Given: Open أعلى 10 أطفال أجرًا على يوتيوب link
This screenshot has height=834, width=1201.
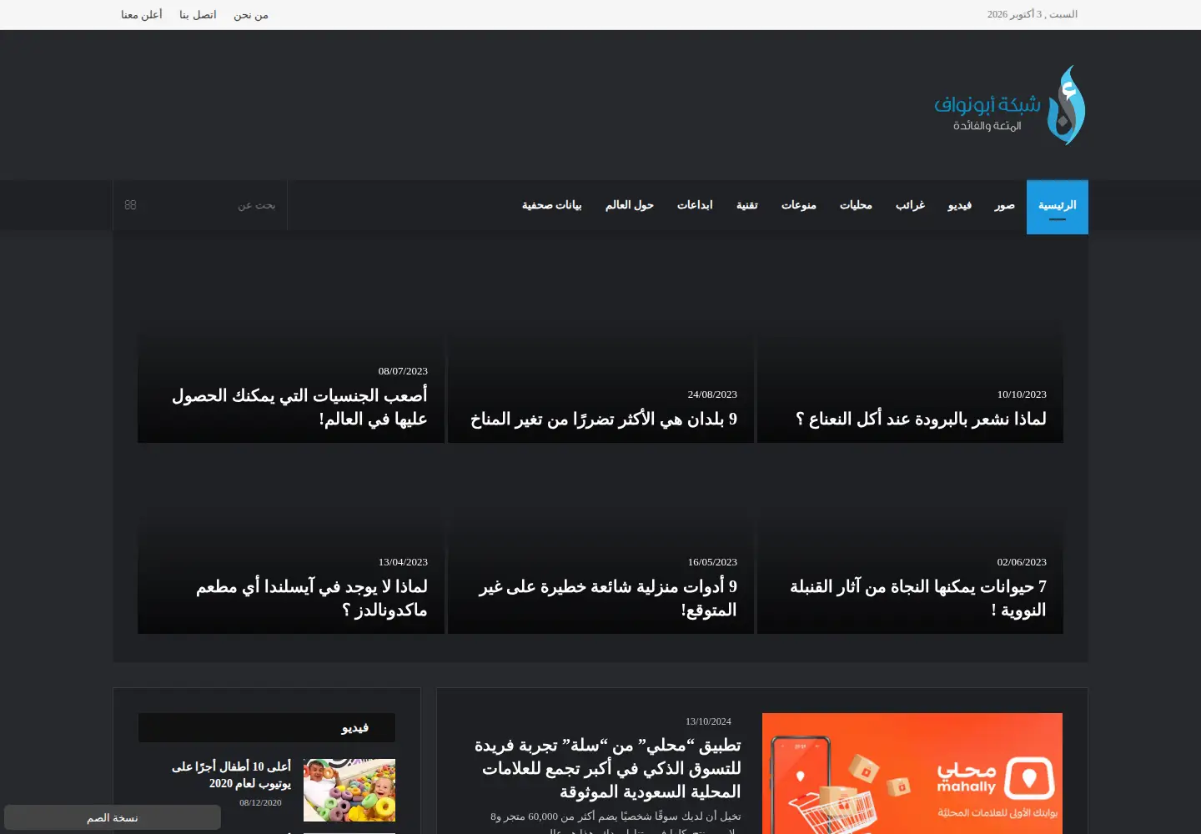Looking at the screenshot, I should click(231, 775).
